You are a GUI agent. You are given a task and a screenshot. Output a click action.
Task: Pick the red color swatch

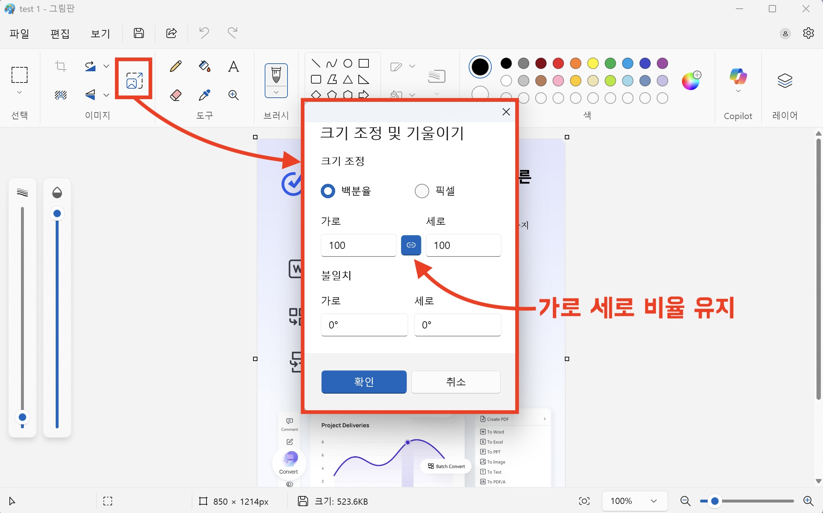click(x=558, y=64)
